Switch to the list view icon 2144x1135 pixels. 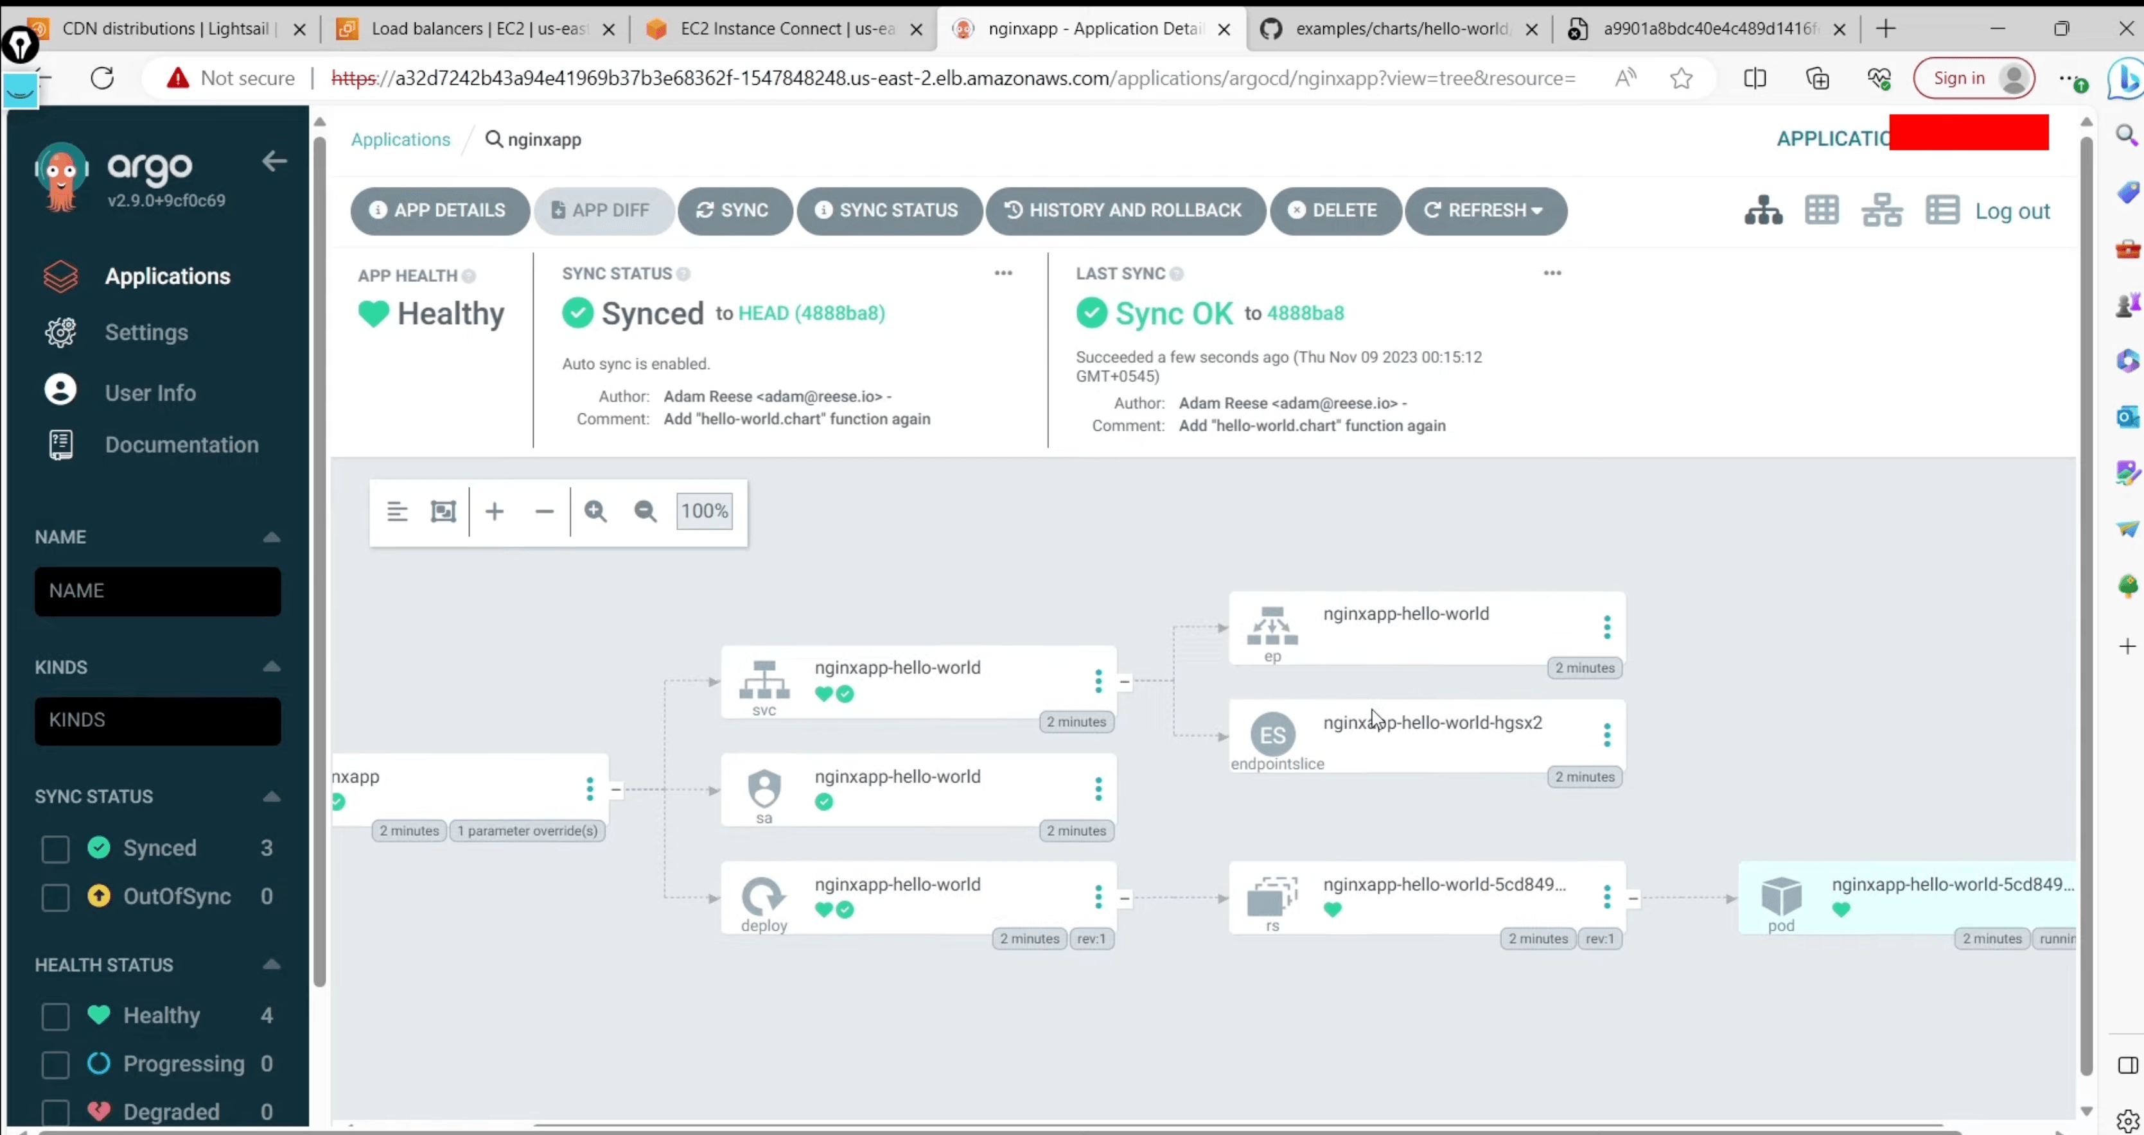1942,211
